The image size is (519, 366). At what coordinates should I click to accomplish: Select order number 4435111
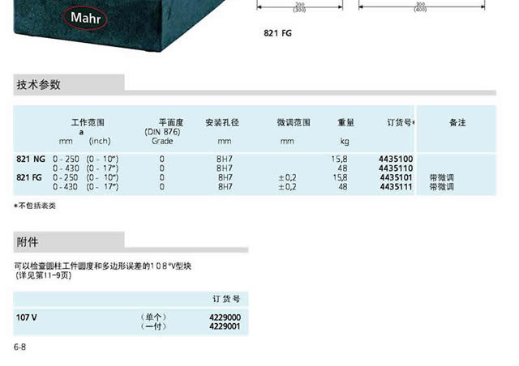click(x=397, y=187)
